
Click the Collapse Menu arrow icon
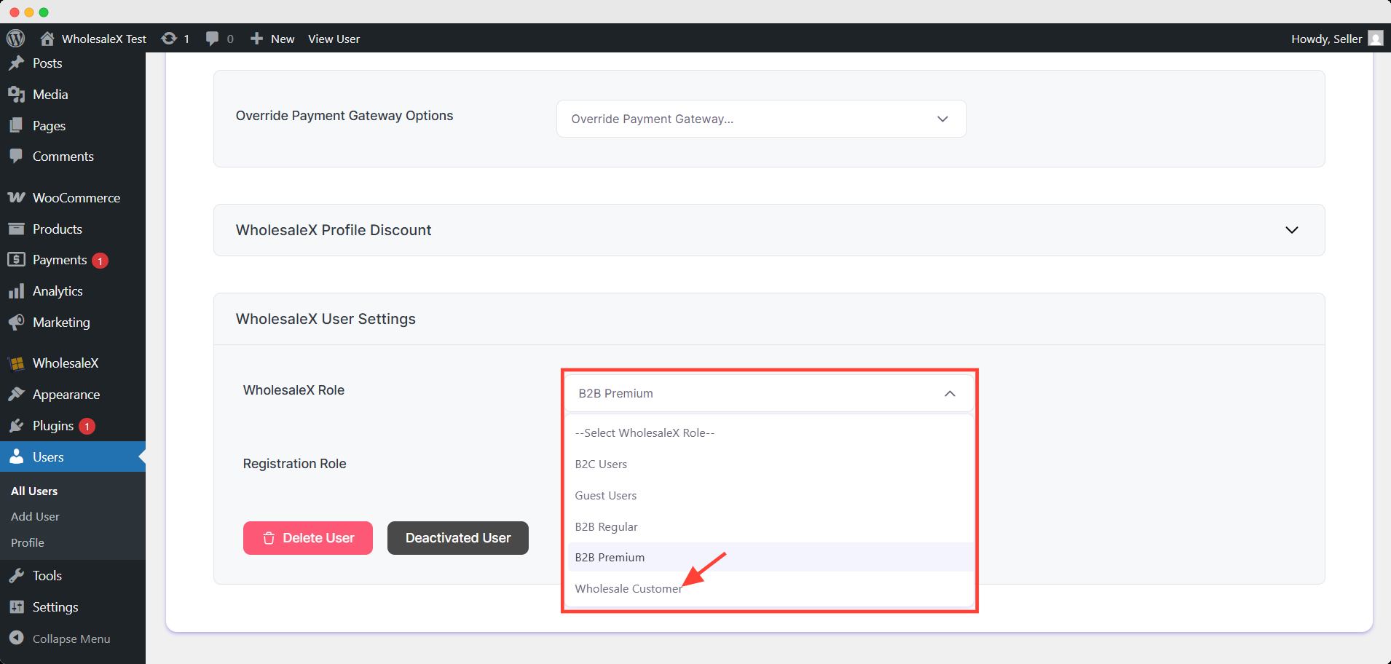pos(16,639)
